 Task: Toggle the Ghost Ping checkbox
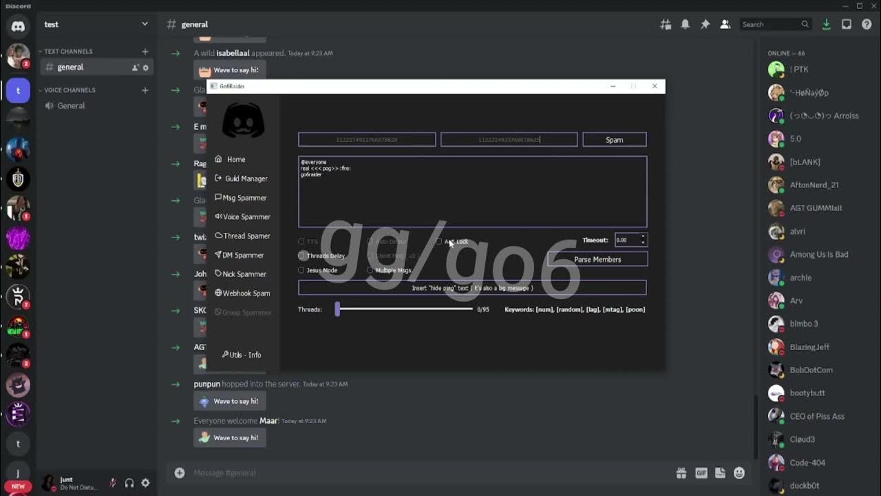tap(370, 256)
